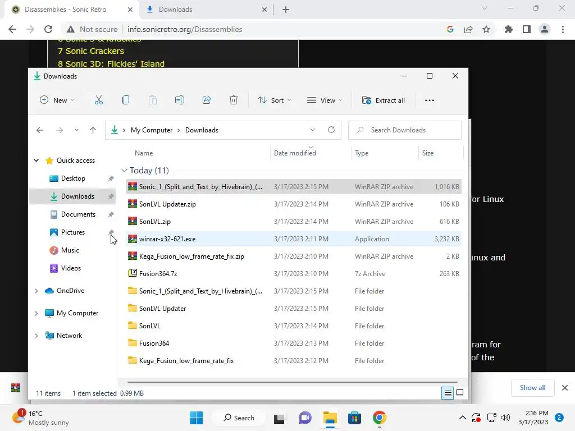Open Windows Start menu

(x=196, y=418)
